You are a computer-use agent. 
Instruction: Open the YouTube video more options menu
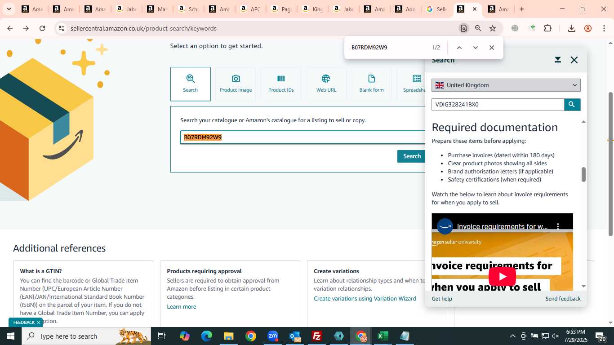558,226
